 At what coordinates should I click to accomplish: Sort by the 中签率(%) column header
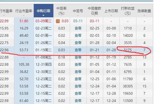pos(61,11)
